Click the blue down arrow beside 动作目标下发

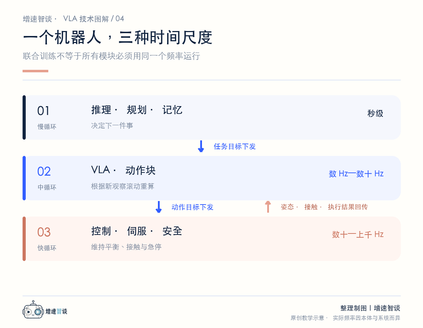159,207
